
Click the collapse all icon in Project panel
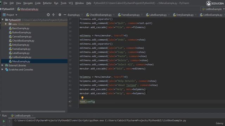coord(53,15)
